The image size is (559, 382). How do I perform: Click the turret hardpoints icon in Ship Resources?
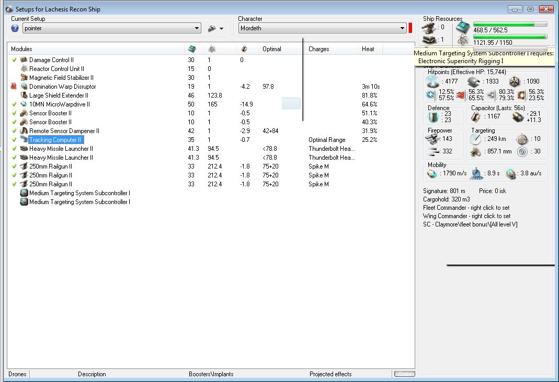[x=429, y=27]
